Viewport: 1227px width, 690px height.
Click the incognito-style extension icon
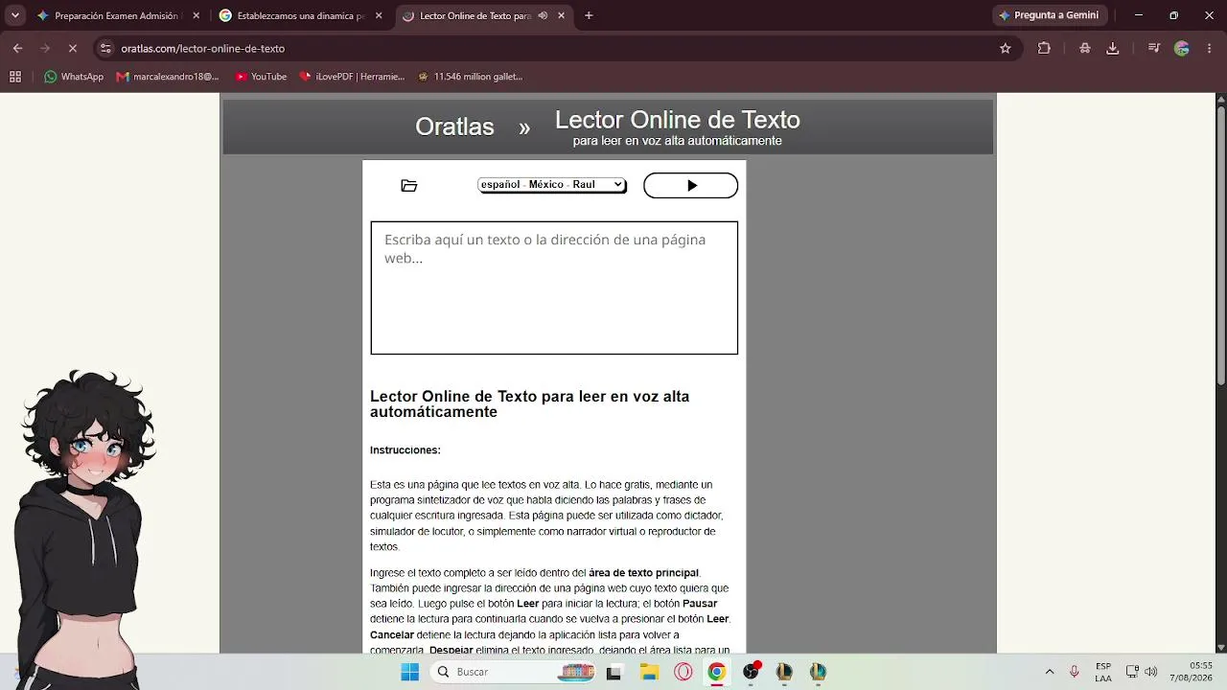pyautogui.click(x=1084, y=48)
